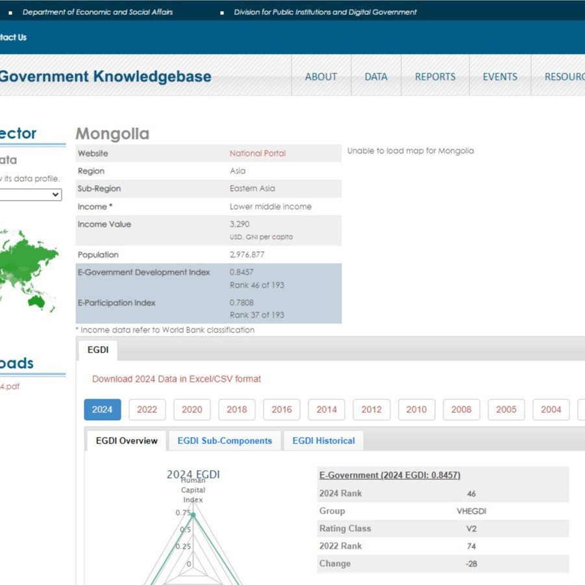Click the income value 3,290
This screenshot has height=585, width=585.
pos(240,224)
